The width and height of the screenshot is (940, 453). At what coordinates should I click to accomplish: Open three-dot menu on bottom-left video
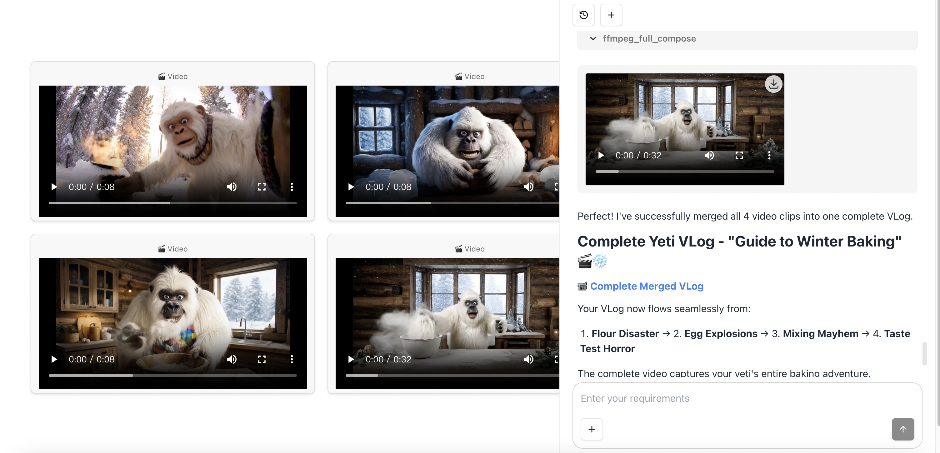tap(292, 360)
